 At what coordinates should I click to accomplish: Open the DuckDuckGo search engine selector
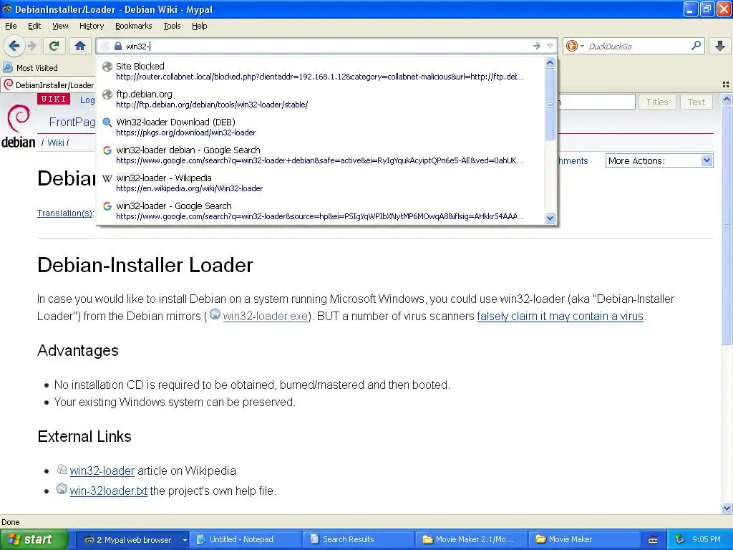point(575,46)
